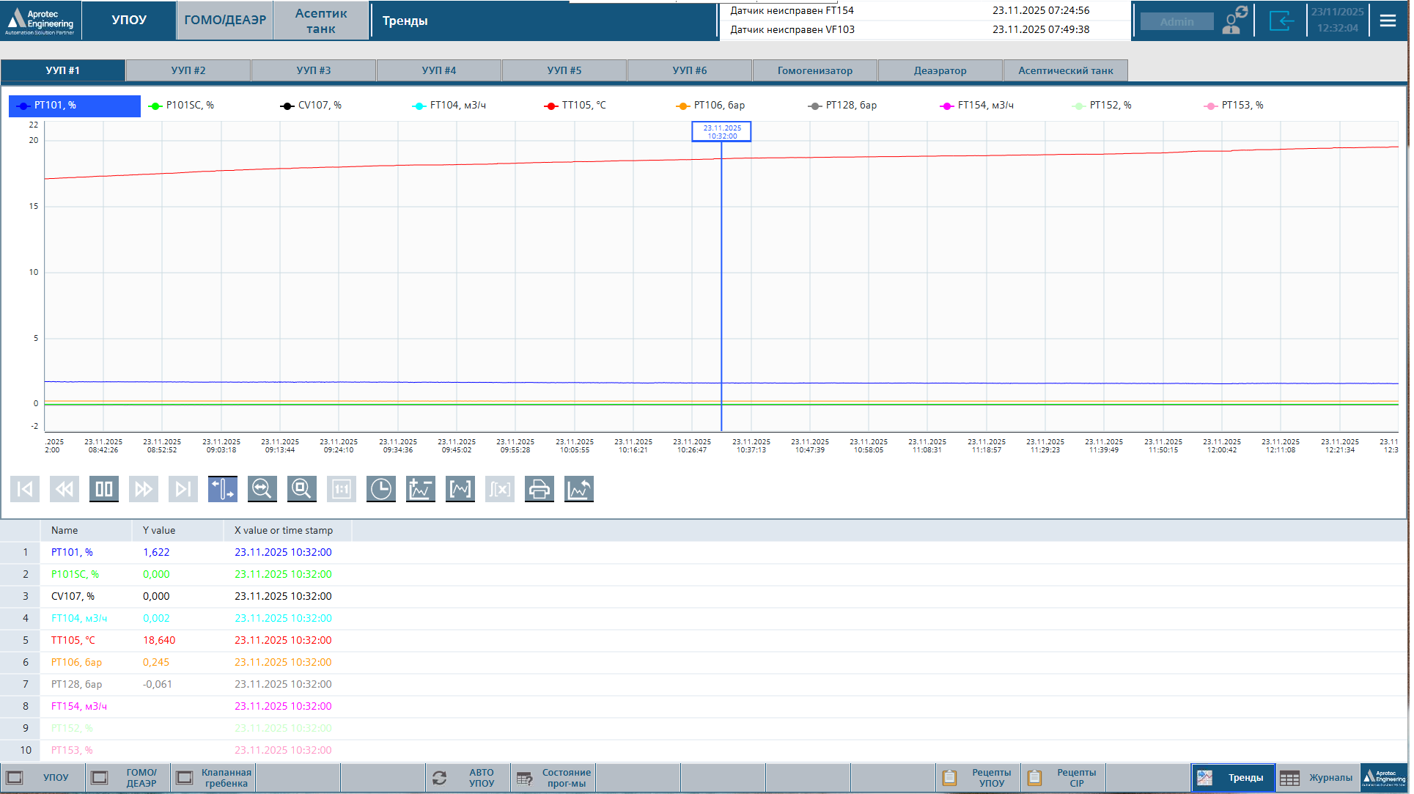Viewport: 1414px width, 794px height.
Task: Click the zoom time axis icon
Action: tap(262, 489)
